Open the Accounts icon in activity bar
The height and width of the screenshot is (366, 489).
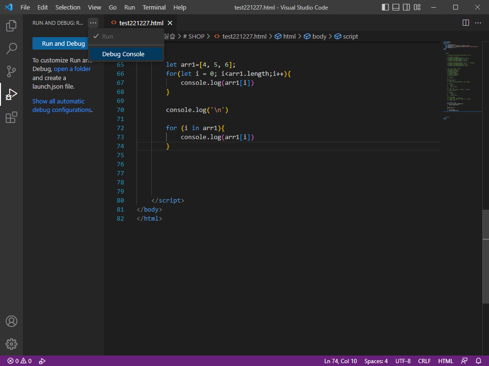[x=11, y=321]
